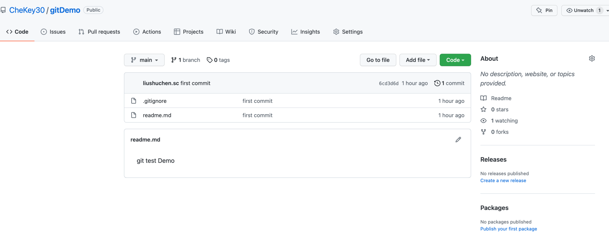The image size is (609, 244).
Task: Click the file icon beside .gitignore
Action: (134, 101)
